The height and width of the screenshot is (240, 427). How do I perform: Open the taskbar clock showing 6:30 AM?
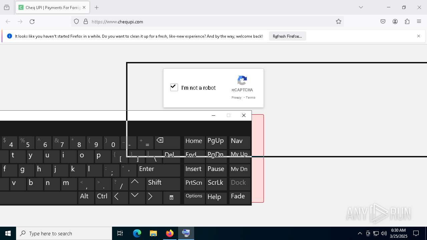pyautogui.click(x=399, y=233)
